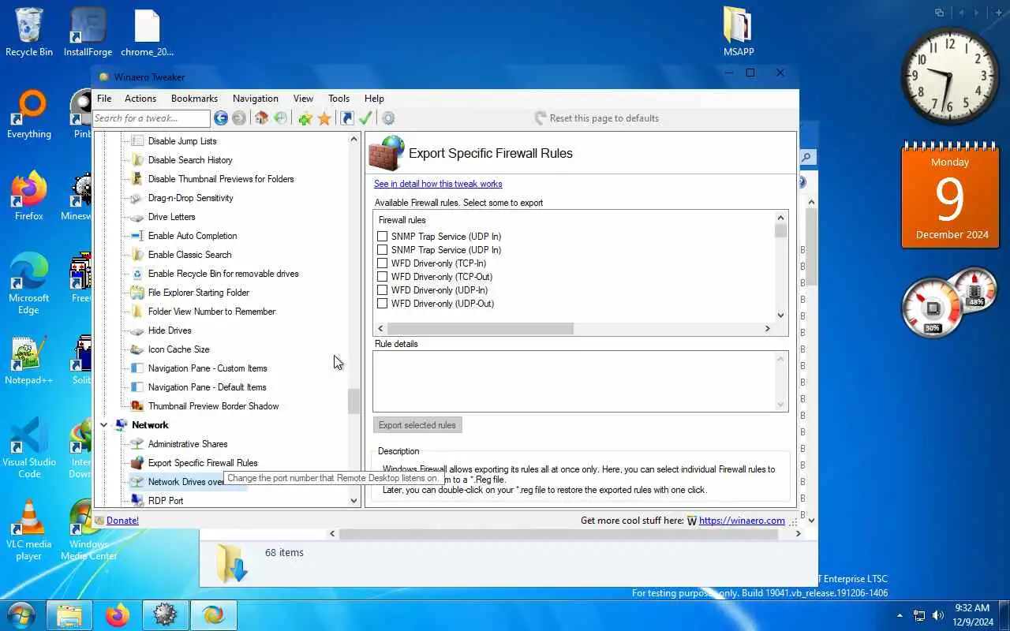The height and width of the screenshot is (631, 1010).
Task: Open the File menu
Action: tap(104, 99)
